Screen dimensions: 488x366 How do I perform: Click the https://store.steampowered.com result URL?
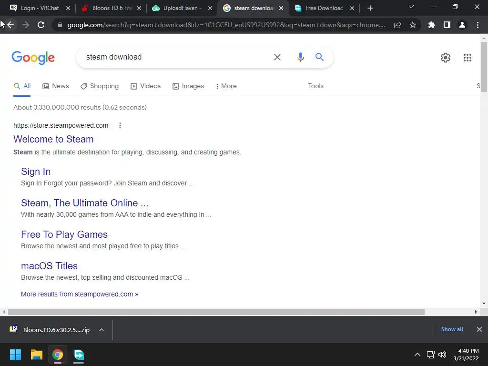(x=61, y=125)
